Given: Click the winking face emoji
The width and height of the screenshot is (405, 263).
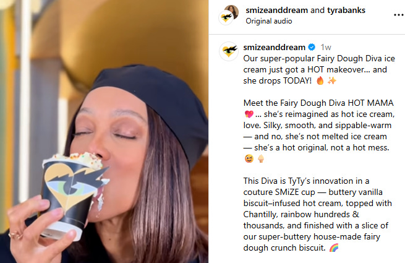Looking at the screenshot, I should click(249, 158).
